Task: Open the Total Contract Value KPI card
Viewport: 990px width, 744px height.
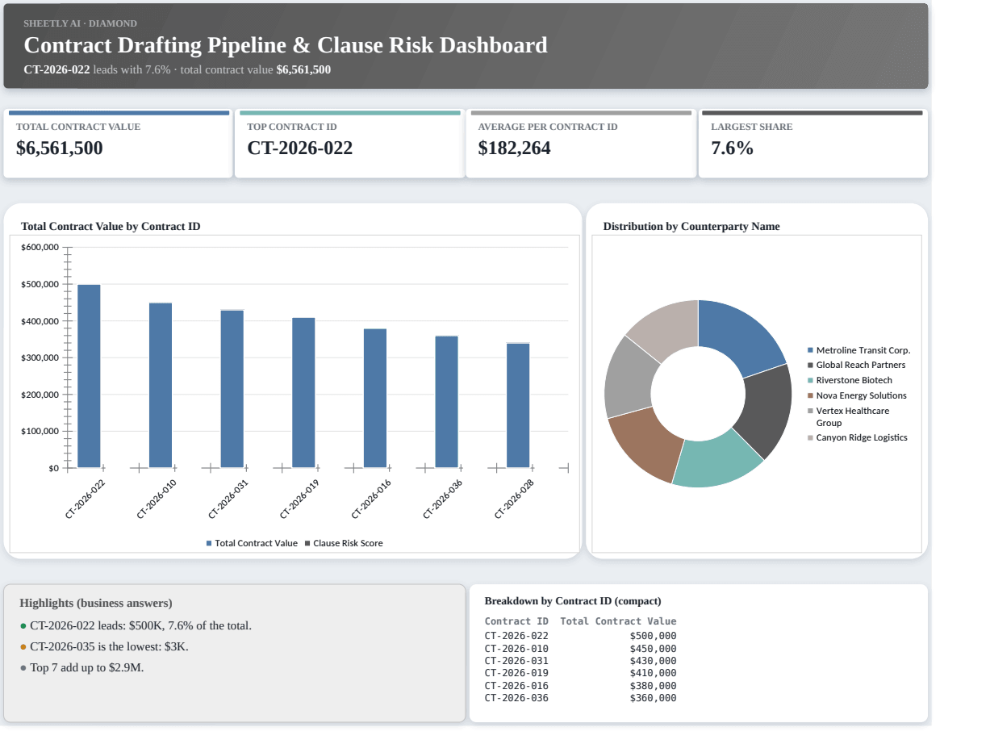Action: (118, 144)
